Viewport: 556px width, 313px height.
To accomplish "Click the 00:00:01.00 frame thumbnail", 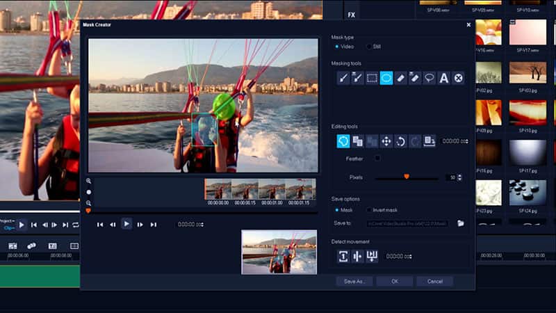I will (x=271, y=190).
